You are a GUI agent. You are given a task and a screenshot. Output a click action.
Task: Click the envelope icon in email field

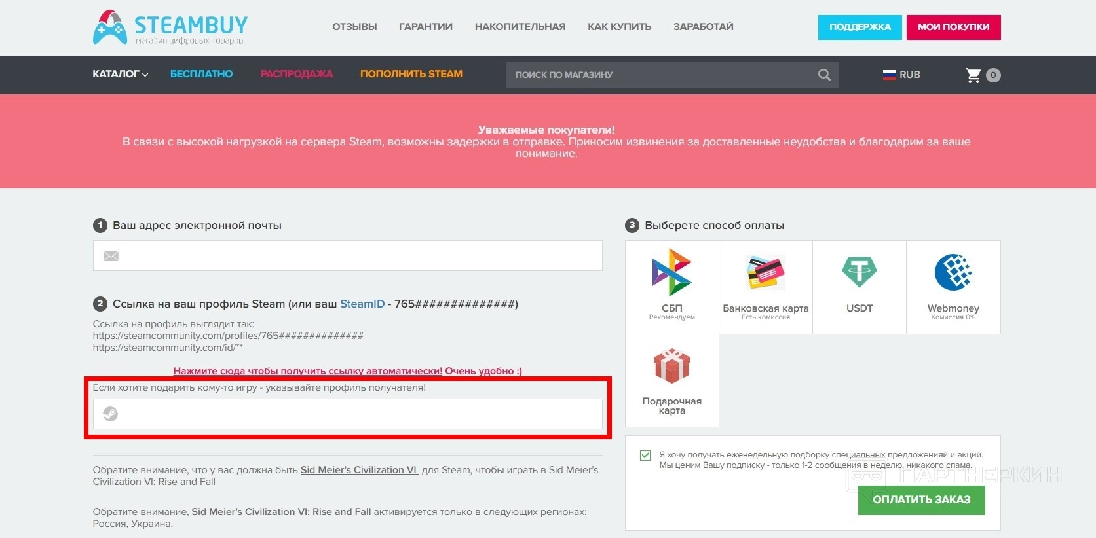coord(111,256)
